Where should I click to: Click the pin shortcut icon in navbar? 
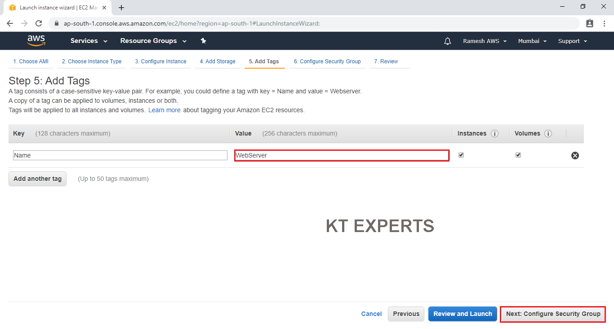pyautogui.click(x=203, y=41)
